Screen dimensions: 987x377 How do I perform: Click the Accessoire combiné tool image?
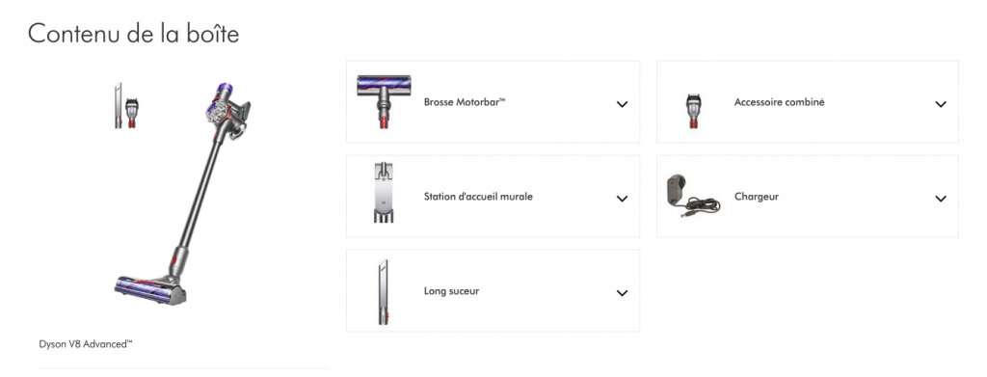[x=693, y=111]
